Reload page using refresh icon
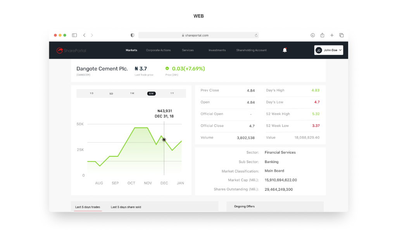Screen dimensions: 397x241 point(256,35)
